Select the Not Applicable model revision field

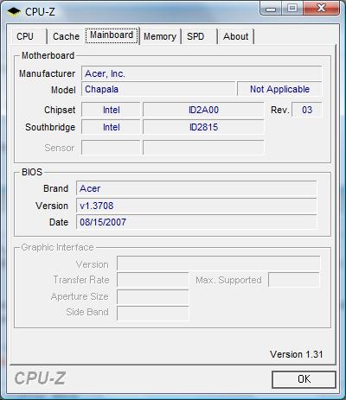tap(279, 89)
